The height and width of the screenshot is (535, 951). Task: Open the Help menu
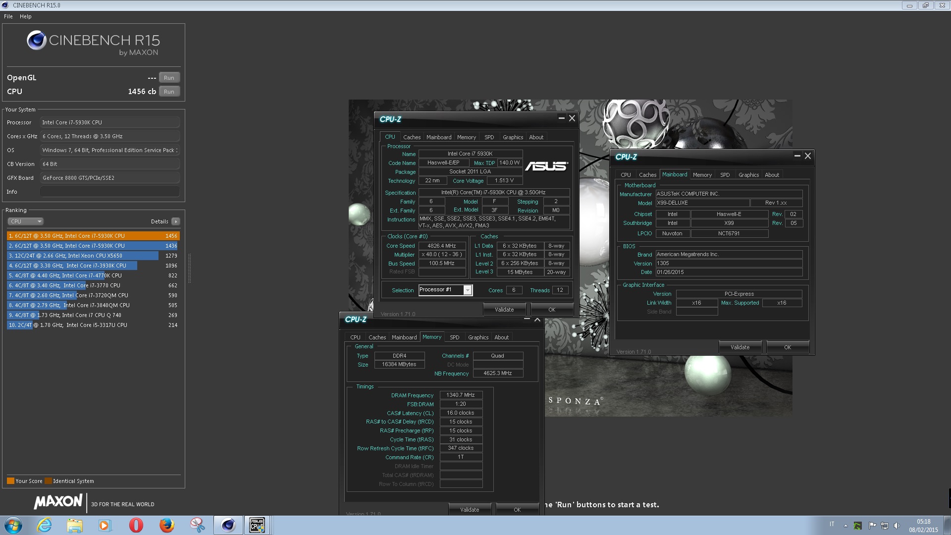[26, 16]
